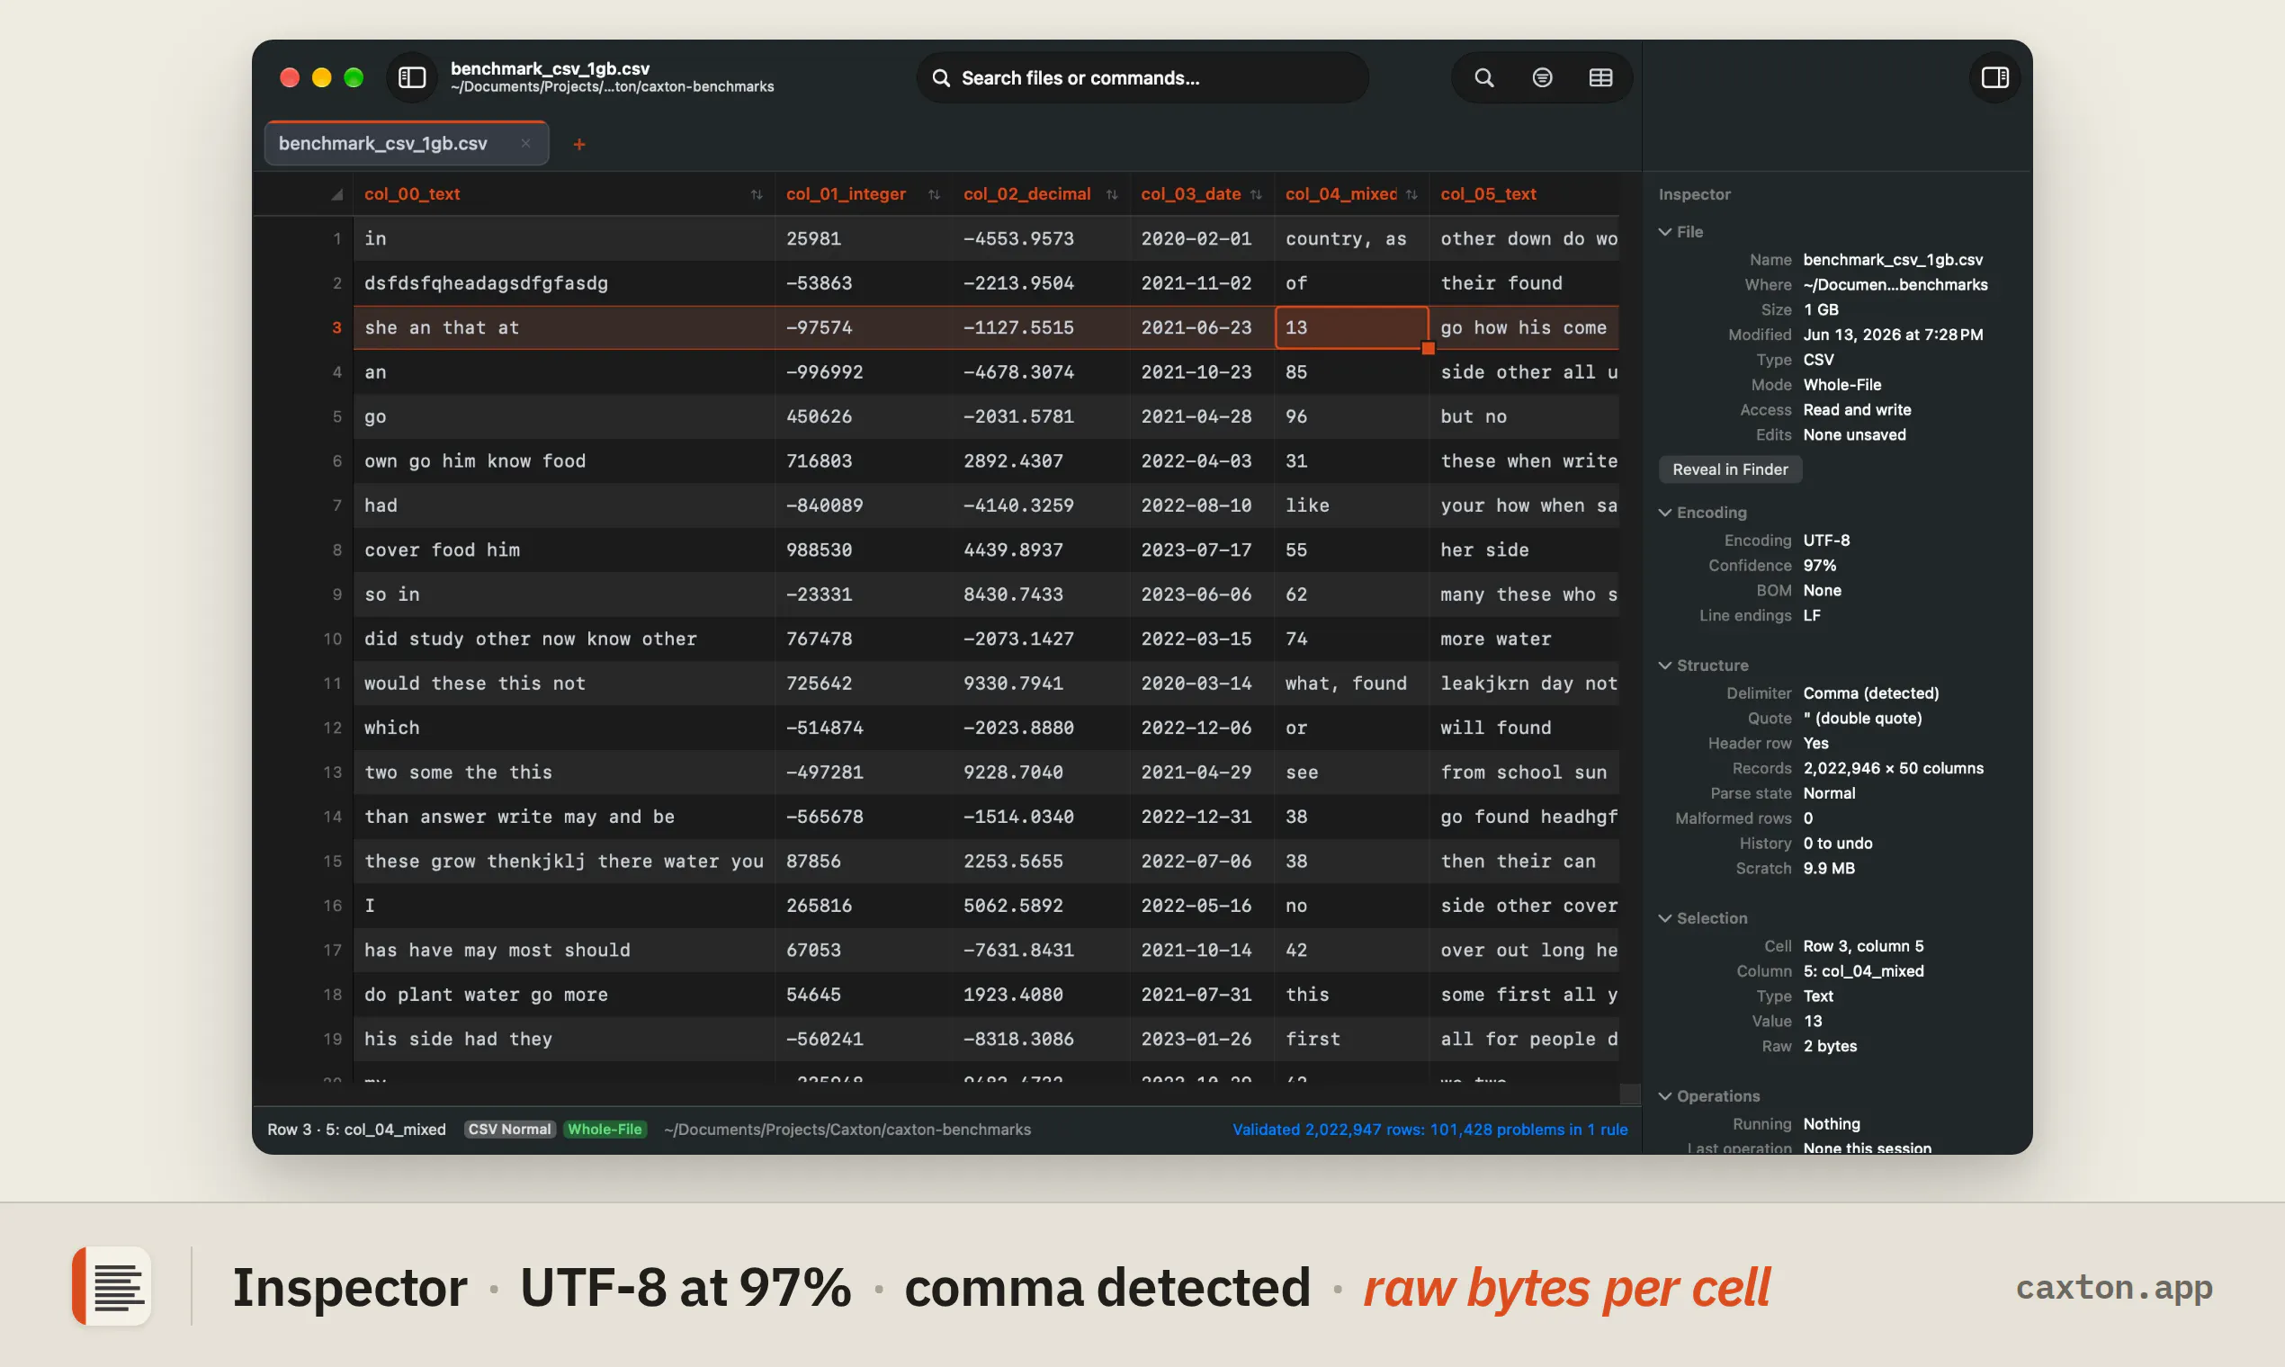Click the Reveal in Finder button
The width and height of the screenshot is (2285, 1367).
1729,469
